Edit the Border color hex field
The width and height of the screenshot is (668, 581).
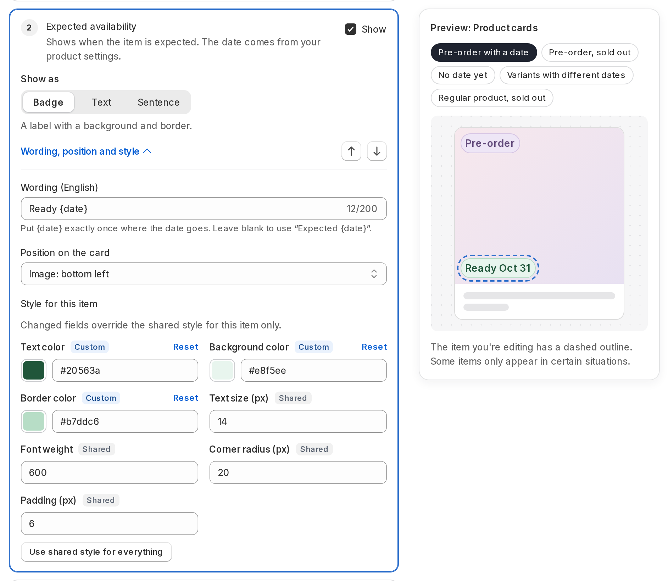click(x=125, y=421)
